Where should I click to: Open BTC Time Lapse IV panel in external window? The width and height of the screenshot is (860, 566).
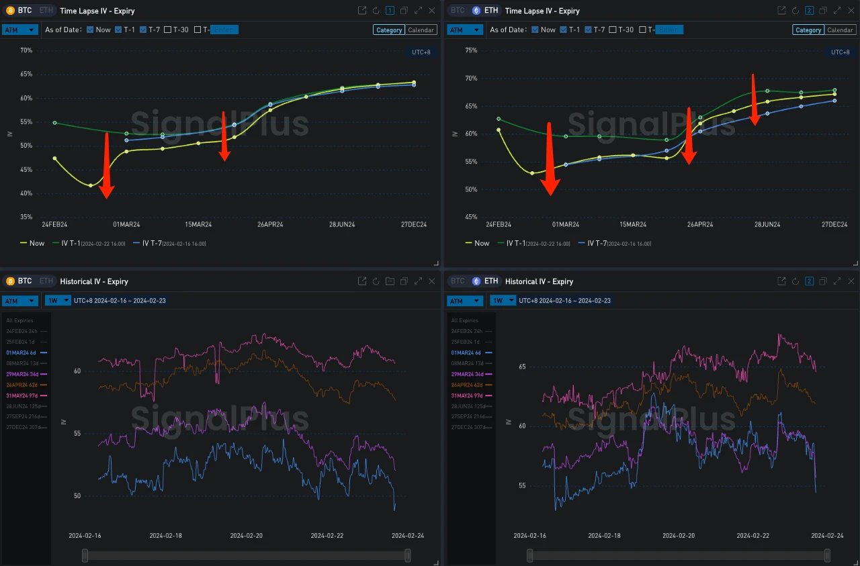pos(362,11)
